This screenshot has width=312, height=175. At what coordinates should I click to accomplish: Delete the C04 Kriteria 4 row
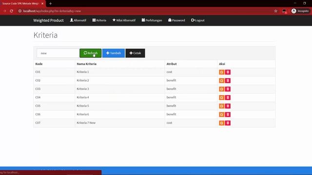228,98
